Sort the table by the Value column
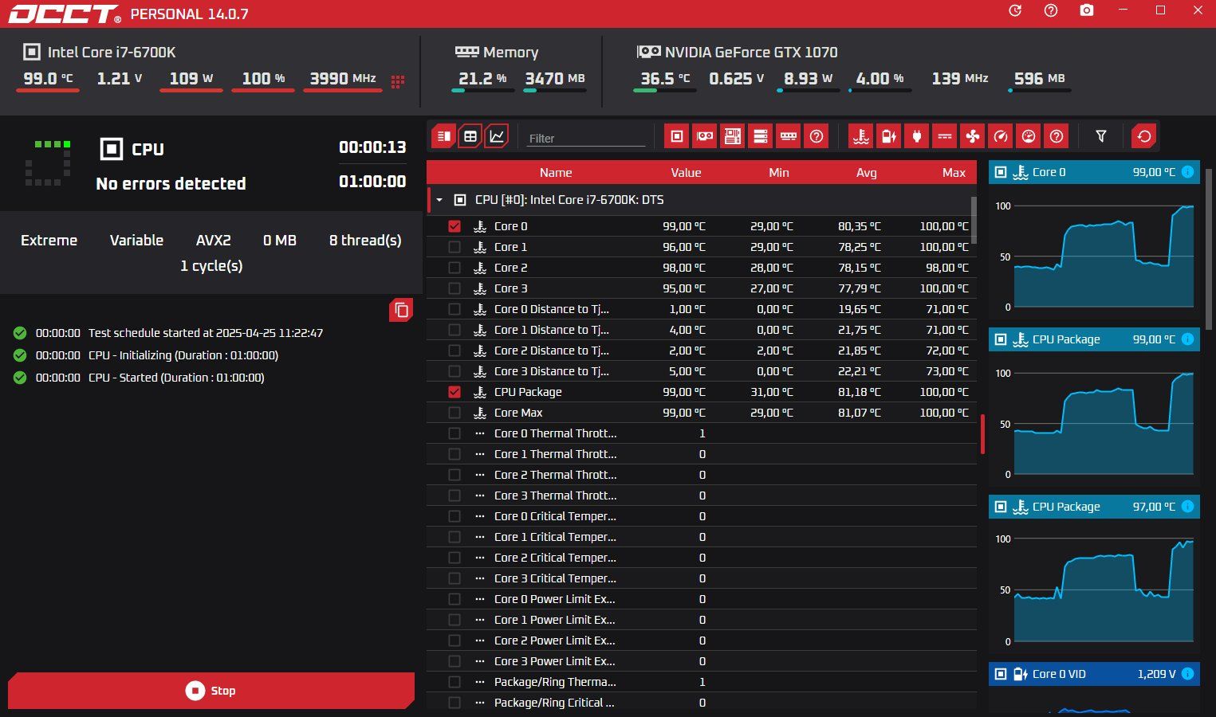 (x=686, y=172)
